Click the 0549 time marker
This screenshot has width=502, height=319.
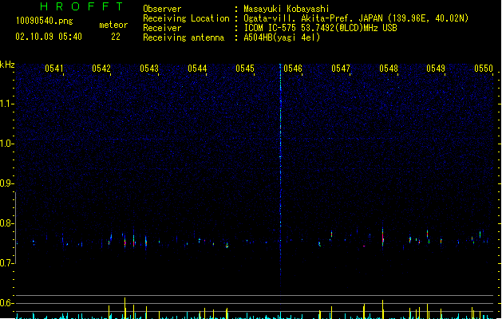tap(436, 69)
